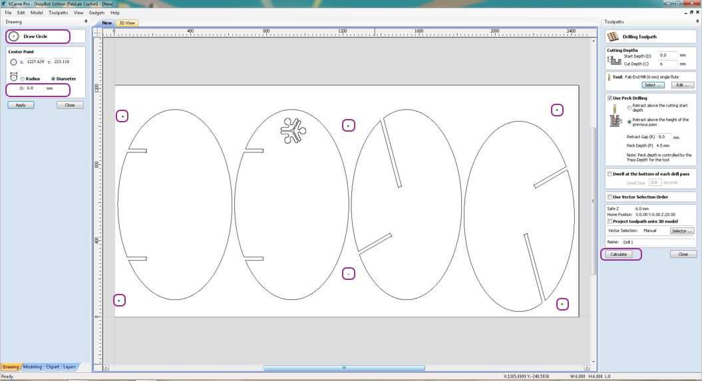Viewport: 702px width, 381px height.
Task: Select the bottom-right drill circle on the sheet
Action: (562, 304)
